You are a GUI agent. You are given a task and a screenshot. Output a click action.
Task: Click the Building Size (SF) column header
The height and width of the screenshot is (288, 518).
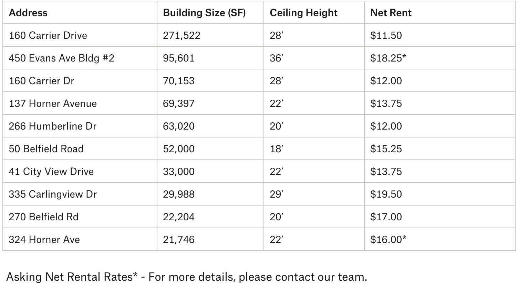click(204, 13)
